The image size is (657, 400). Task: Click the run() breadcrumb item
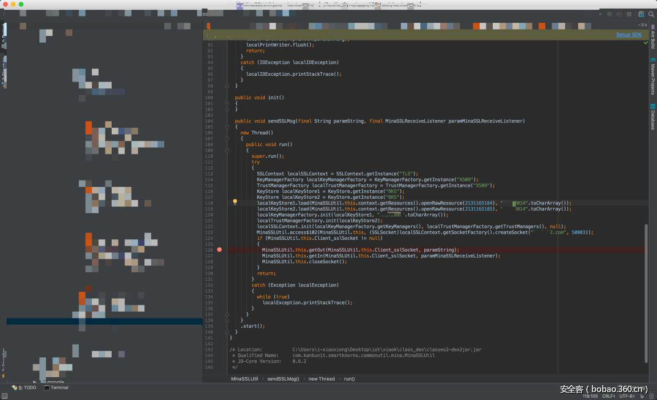pyautogui.click(x=349, y=378)
